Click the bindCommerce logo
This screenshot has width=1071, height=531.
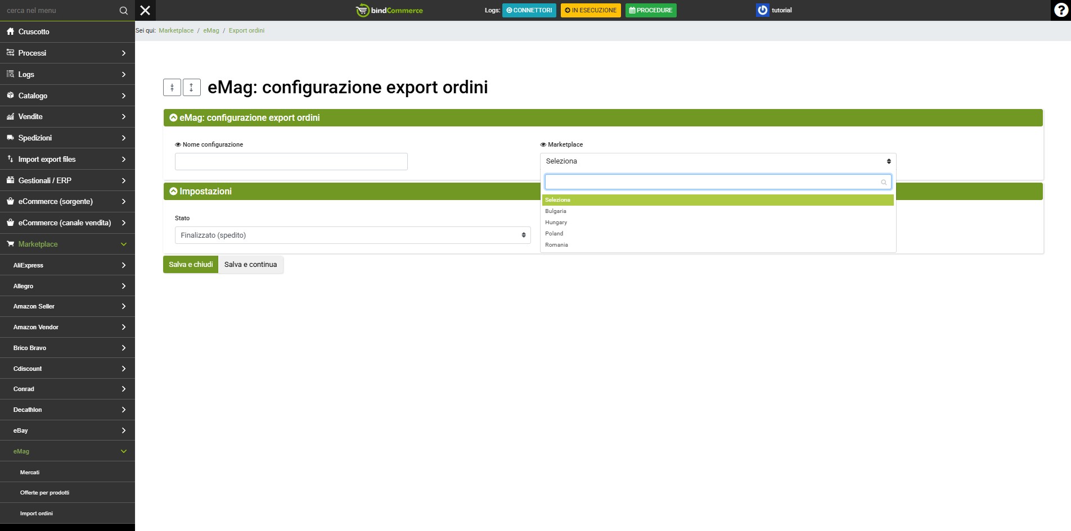tap(389, 10)
